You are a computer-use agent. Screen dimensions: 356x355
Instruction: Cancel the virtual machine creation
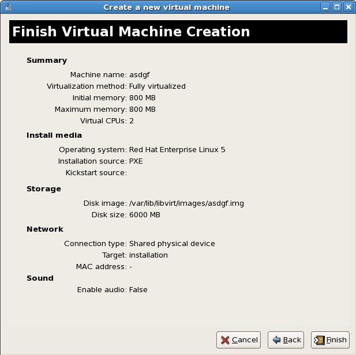point(238,340)
